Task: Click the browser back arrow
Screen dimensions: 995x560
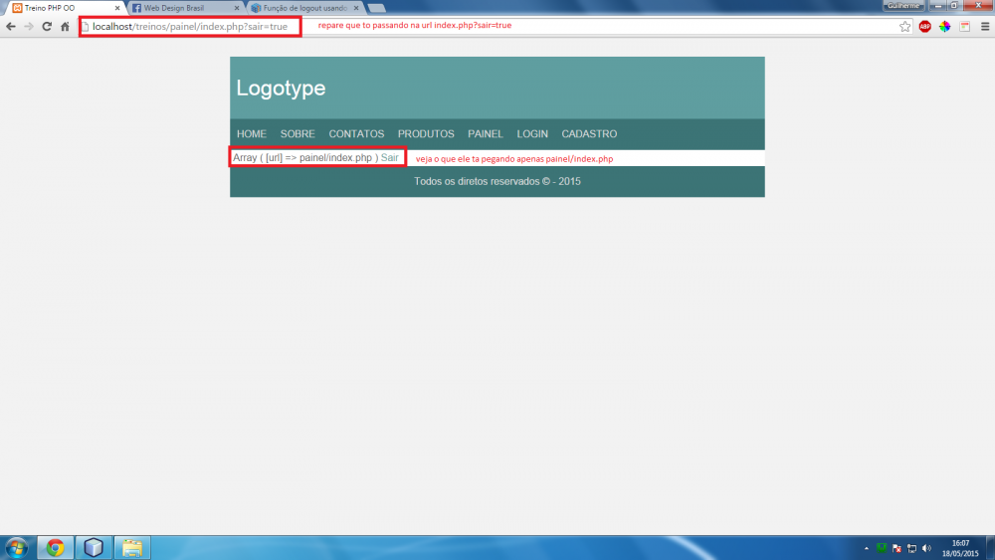Action: point(10,26)
